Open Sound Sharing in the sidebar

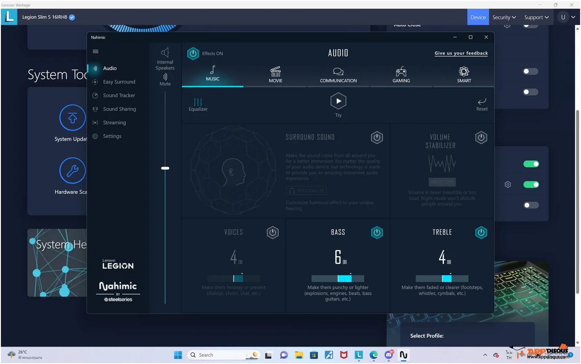[119, 109]
